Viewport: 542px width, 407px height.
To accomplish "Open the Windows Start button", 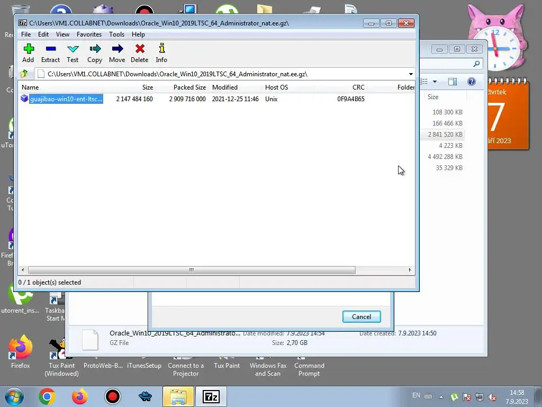I will click(x=14, y=396).
